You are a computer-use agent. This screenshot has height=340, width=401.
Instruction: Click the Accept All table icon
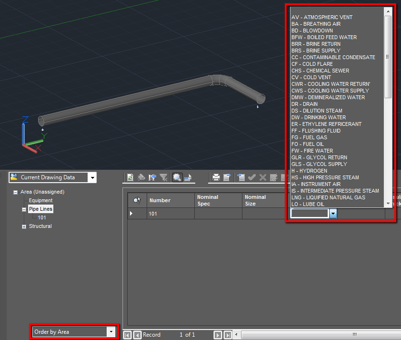[274, 177]
